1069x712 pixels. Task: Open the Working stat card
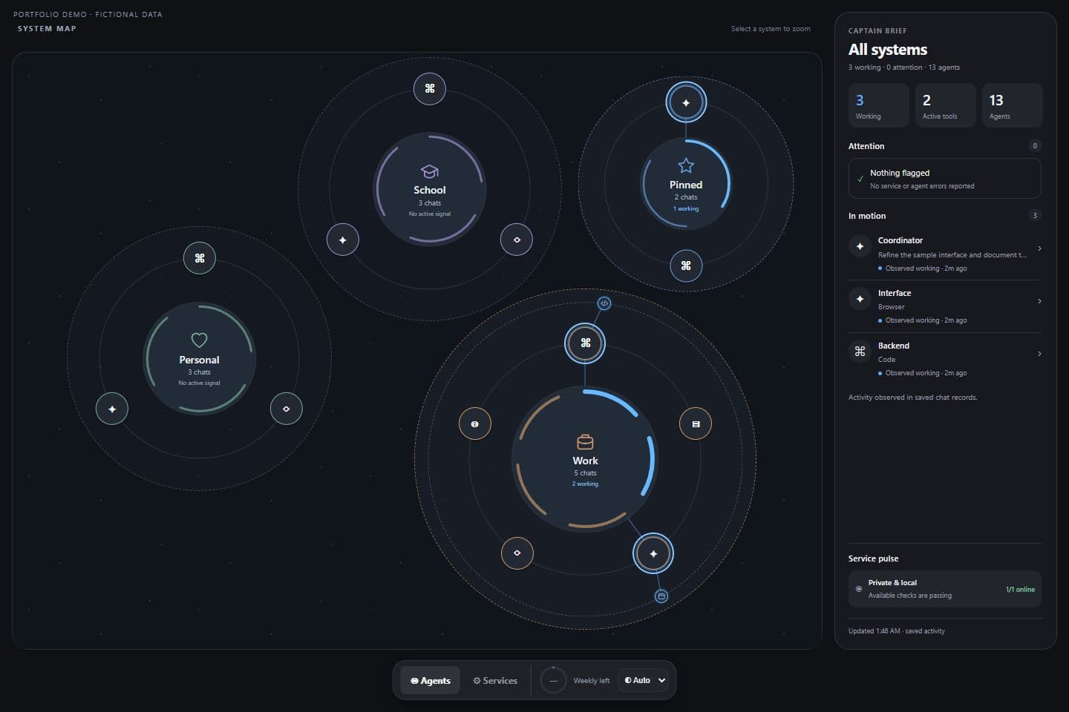[x=879, y=105]
